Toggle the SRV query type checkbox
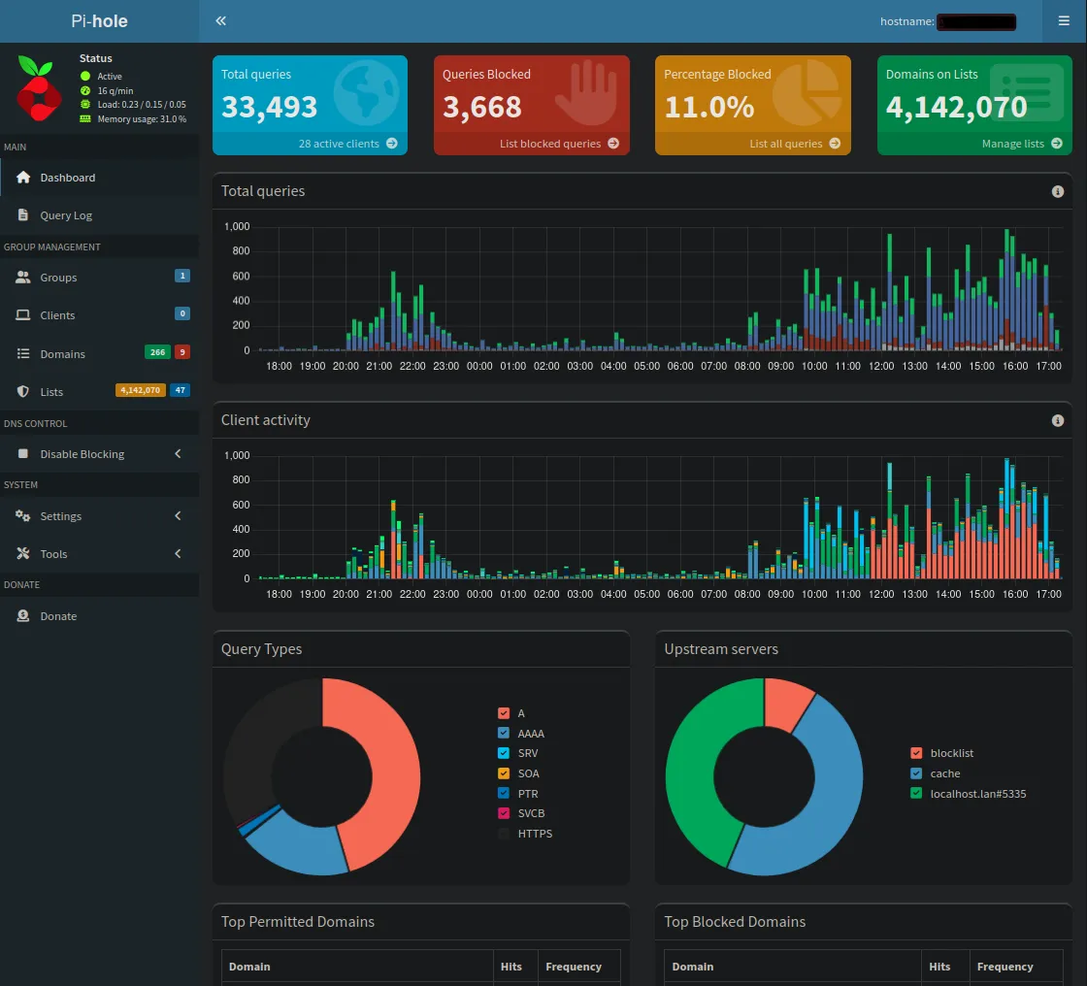The height and width of the screenshot is (986, 1087). (x=504, y=753)
